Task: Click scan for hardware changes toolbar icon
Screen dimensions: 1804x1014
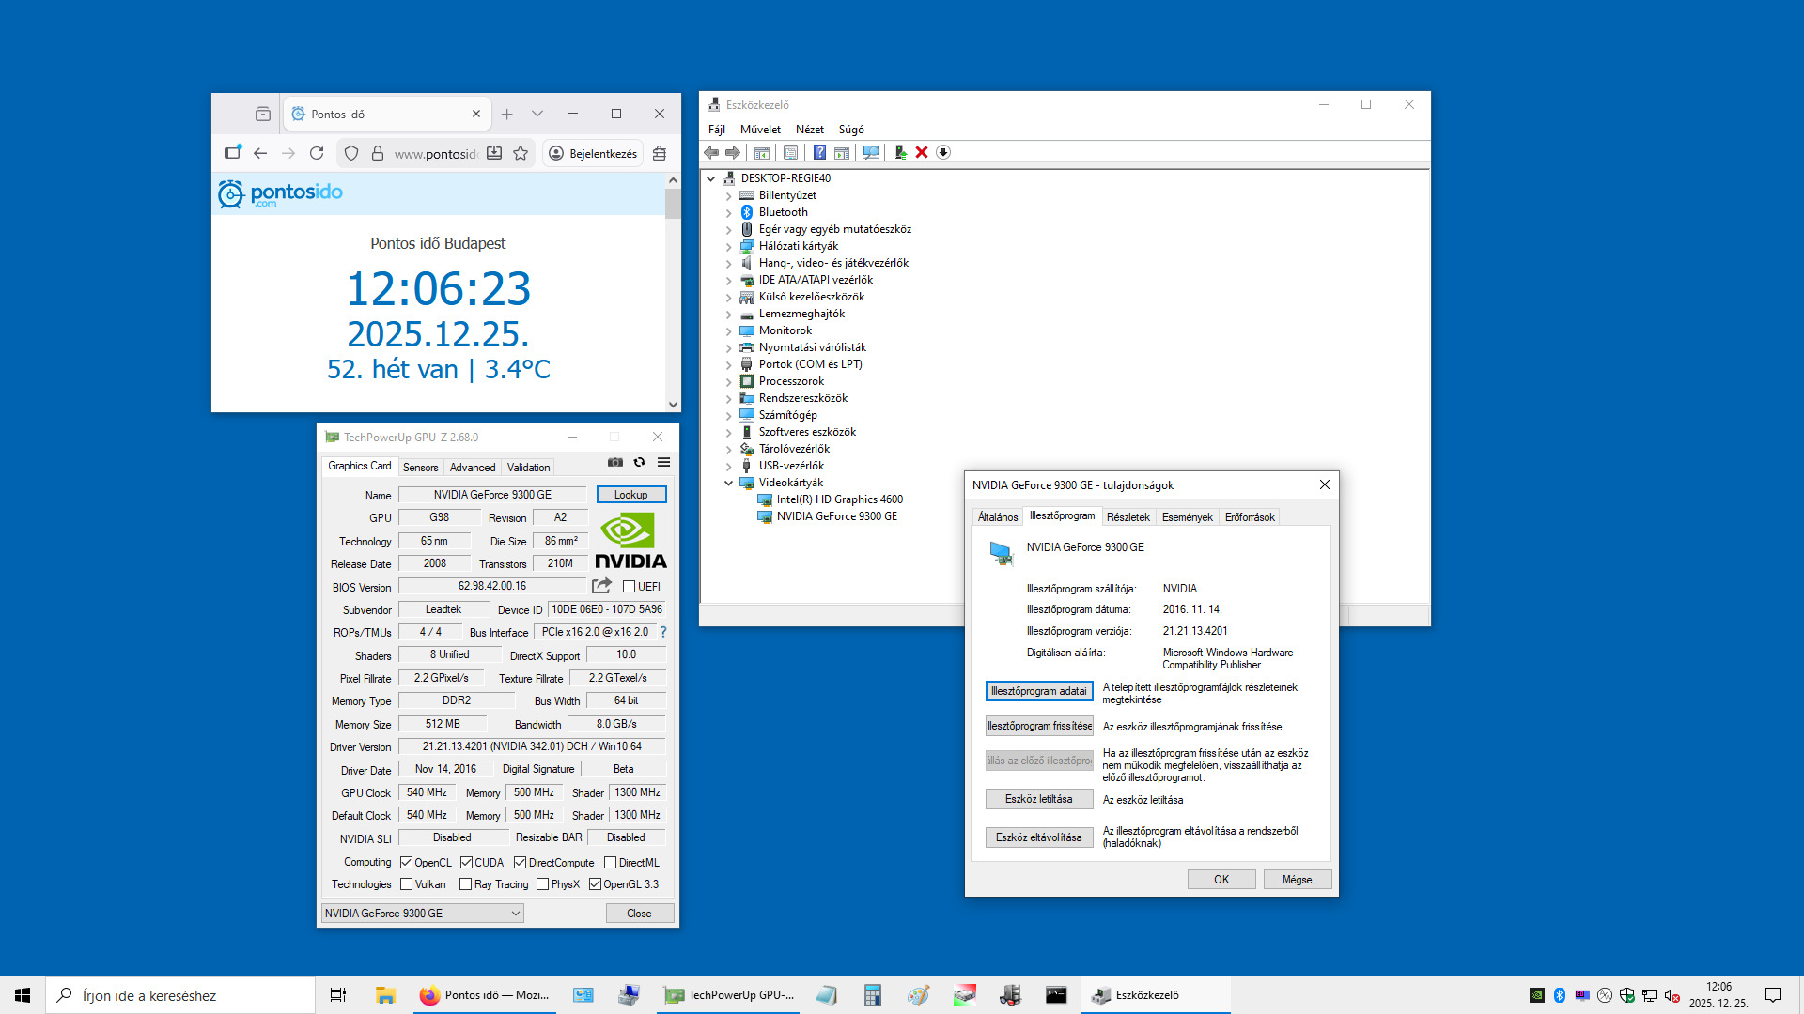Action: [x=871, y=152]
